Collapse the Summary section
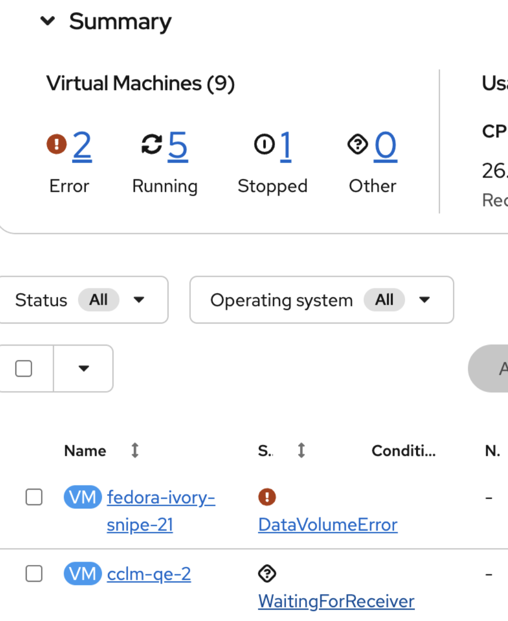This screenshot has width=508, height=621. (47, 21)
